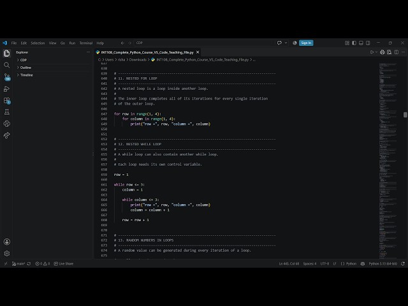Toggle the bottom panel
The width and height of the screenshot is (408, 306).
[x=361, y=43]
